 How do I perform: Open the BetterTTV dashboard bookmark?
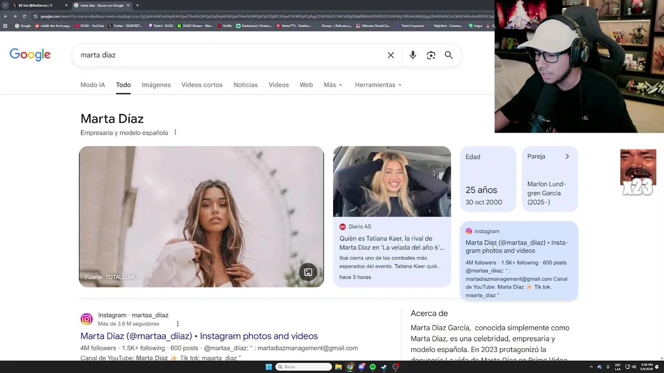tap(294, 25)
